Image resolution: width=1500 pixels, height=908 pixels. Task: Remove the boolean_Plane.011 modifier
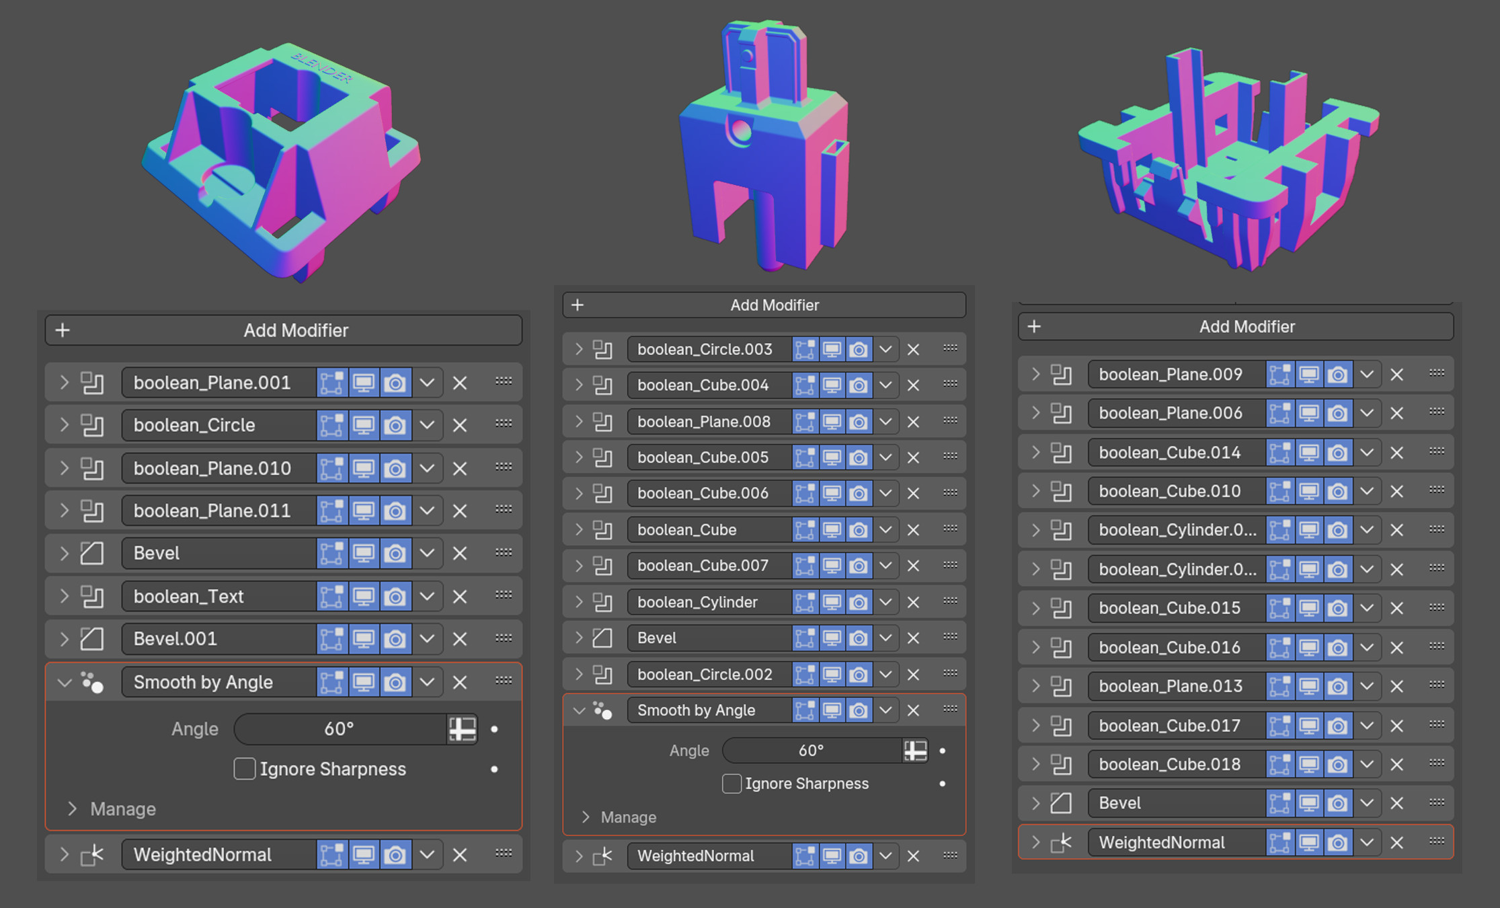pos(460,511)
